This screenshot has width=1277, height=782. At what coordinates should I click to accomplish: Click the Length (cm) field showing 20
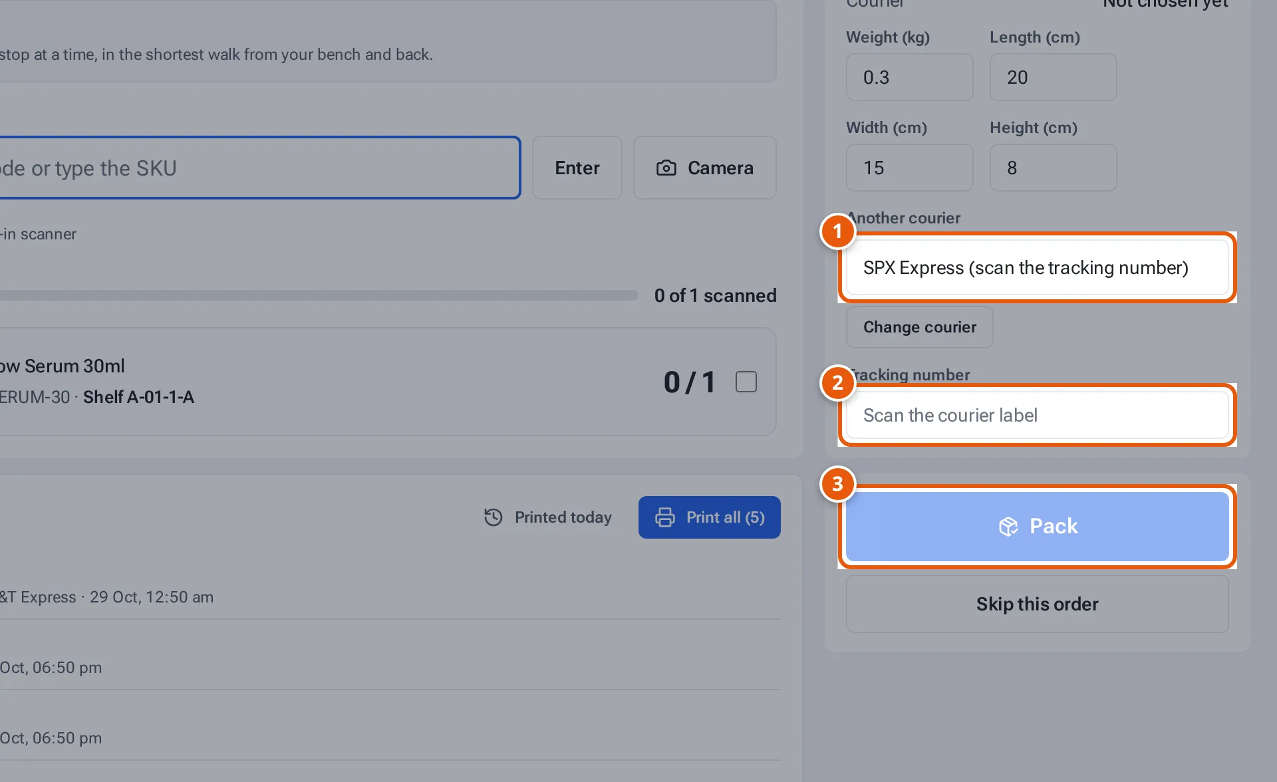[x=1054, y=77]
